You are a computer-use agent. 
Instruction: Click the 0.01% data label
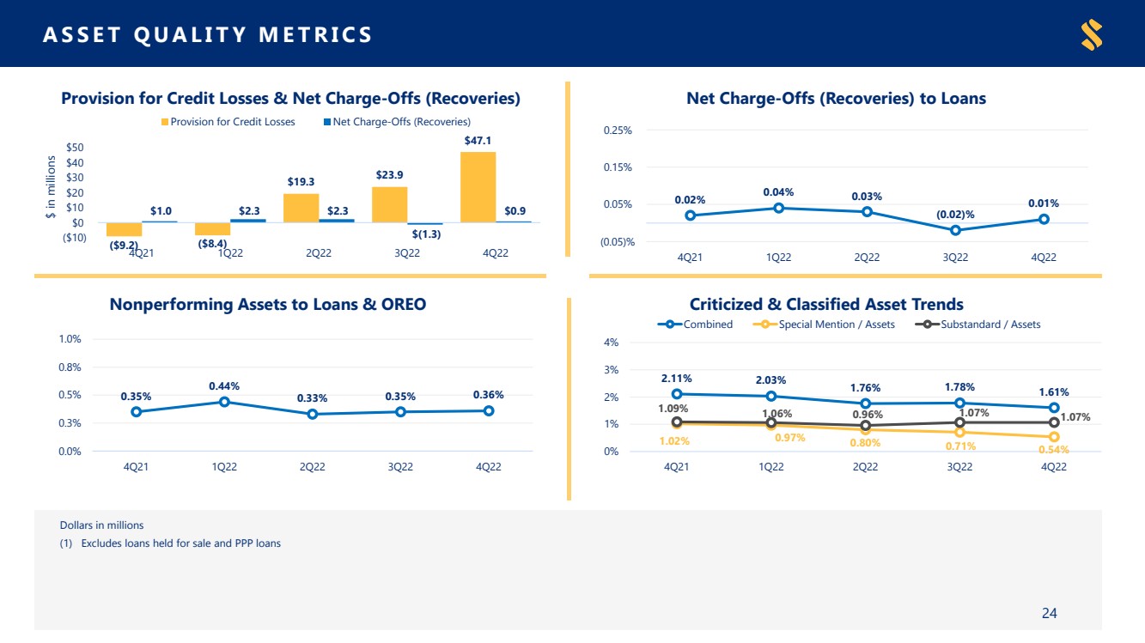click(1043, 203)
